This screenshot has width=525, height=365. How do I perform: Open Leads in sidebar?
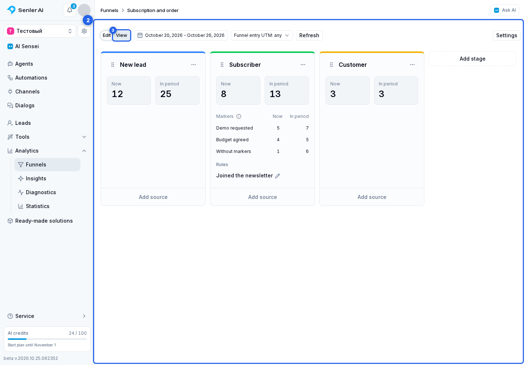pos(47,123)
